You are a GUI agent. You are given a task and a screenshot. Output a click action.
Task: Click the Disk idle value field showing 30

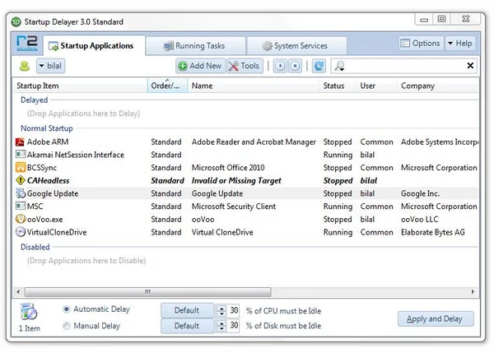(233, 325)
